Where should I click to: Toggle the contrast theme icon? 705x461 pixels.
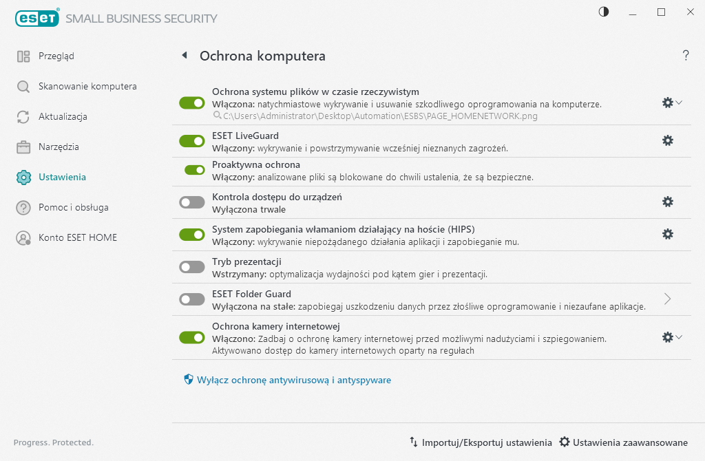(x=604, y=12)
